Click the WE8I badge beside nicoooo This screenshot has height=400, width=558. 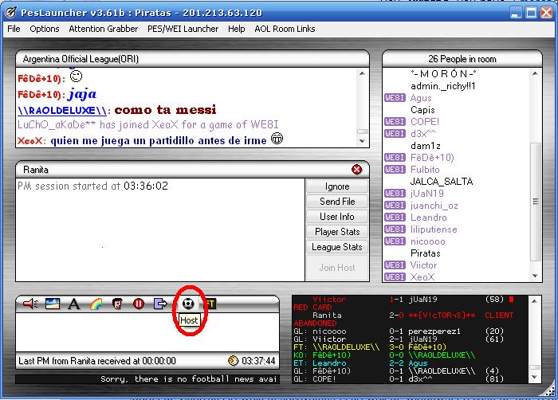click(395, 241)
